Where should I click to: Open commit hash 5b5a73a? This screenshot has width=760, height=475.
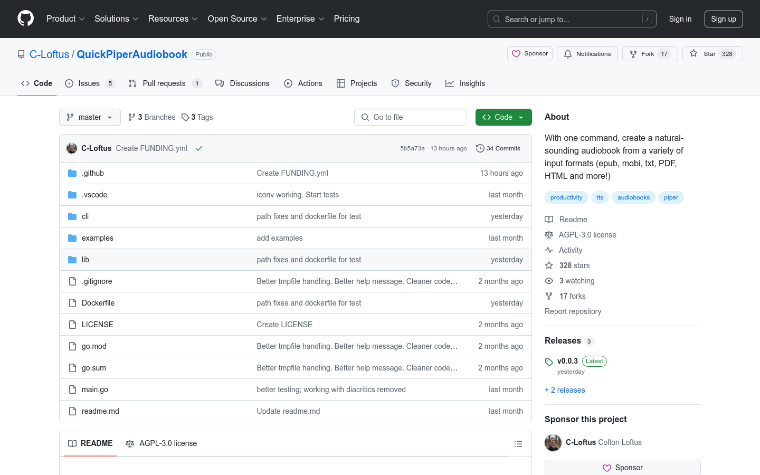pyautogui.click(x=412, y=148)
